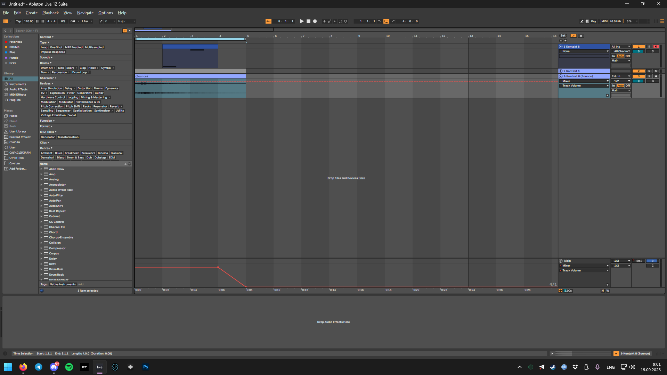The image size is (667, 375).
Task: Open the 1 Bar quantization dropdown
Action: (x=87, y=21)
